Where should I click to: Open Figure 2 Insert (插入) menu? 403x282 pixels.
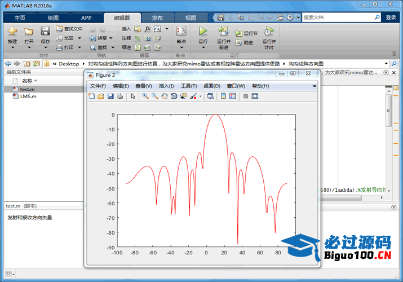coord(166,86)
